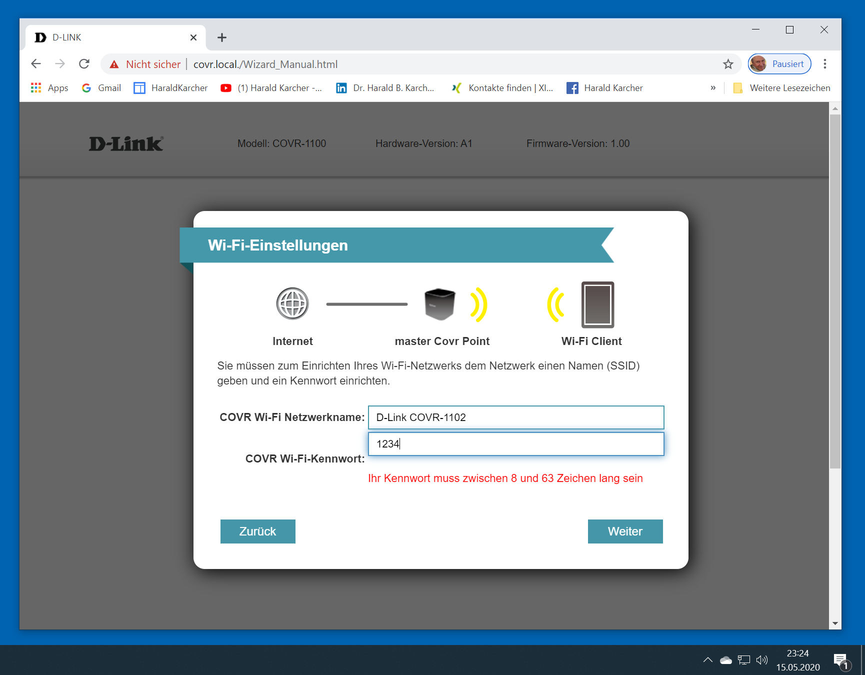The height and width of the screenshot is (675, 865).
Task: Go back with the browser back arrow
Action: point(36,64)
